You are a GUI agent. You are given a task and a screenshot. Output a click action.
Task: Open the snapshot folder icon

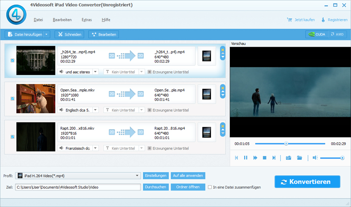click(300, 158)
